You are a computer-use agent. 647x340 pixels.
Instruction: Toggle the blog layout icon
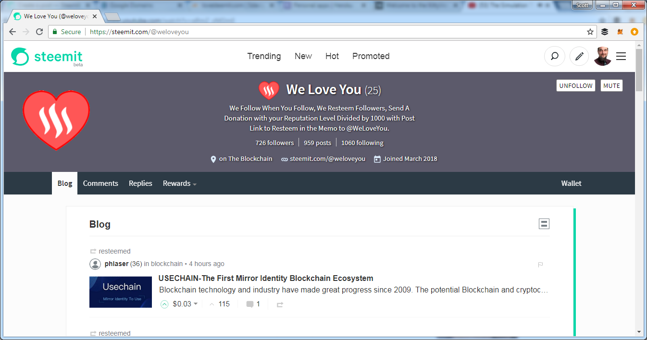click(x=544, y=224)
